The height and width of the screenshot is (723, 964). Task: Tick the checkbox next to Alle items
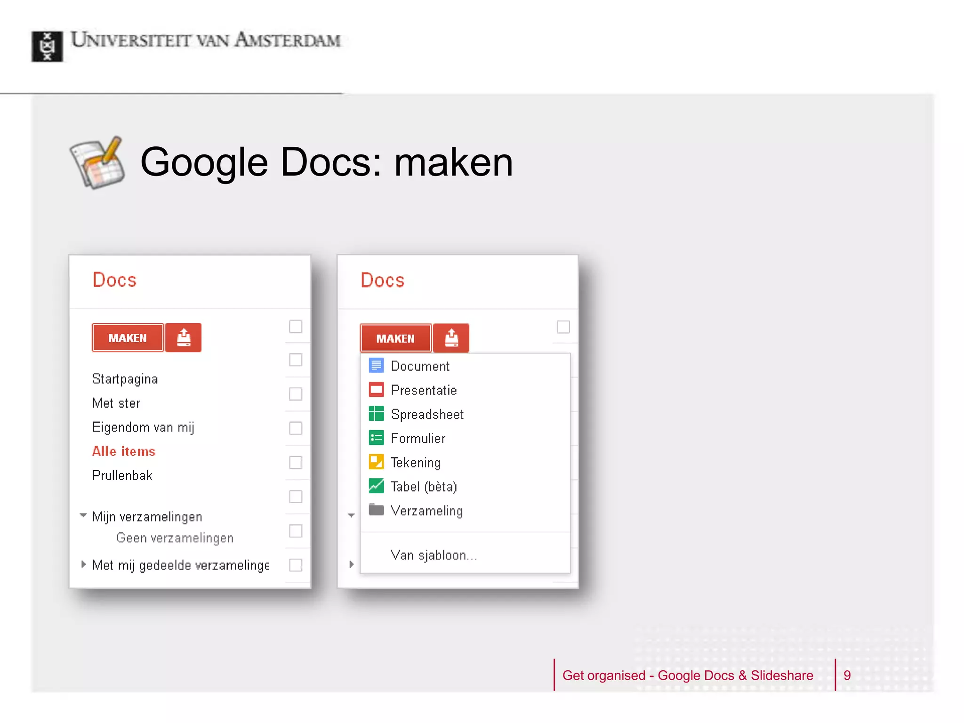tap(296, 462)
